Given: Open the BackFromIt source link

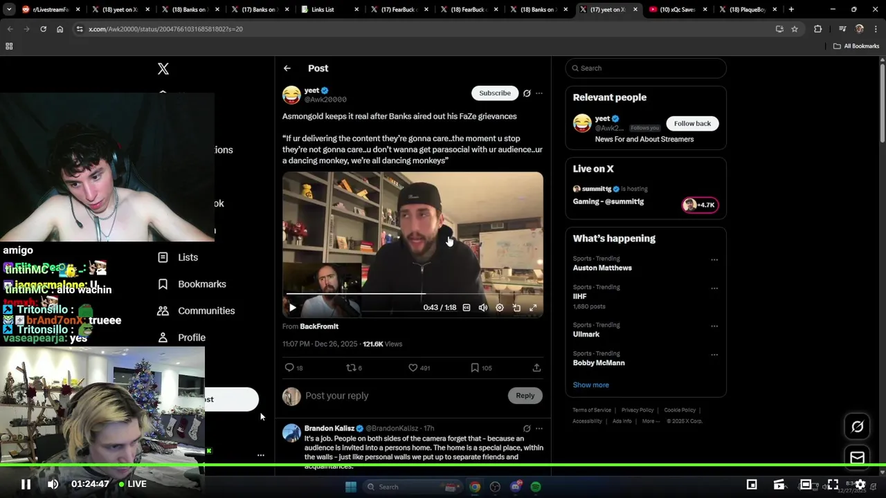Looking at the screenshot, I should pos(319,326).
